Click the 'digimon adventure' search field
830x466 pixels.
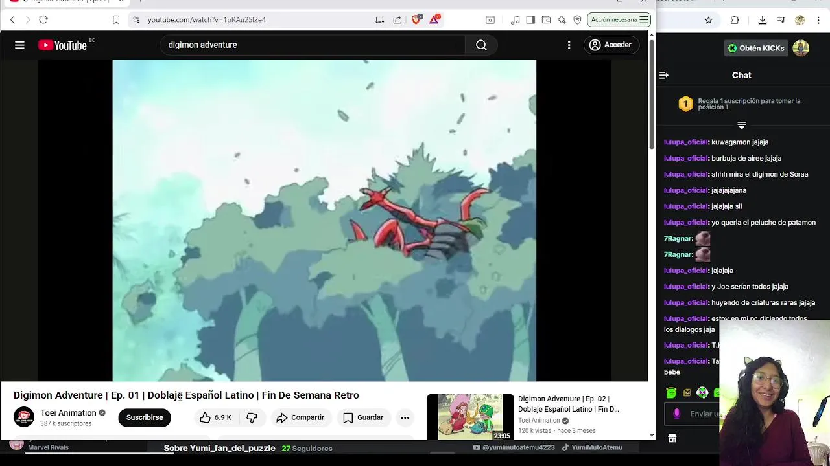pos(312,45)
